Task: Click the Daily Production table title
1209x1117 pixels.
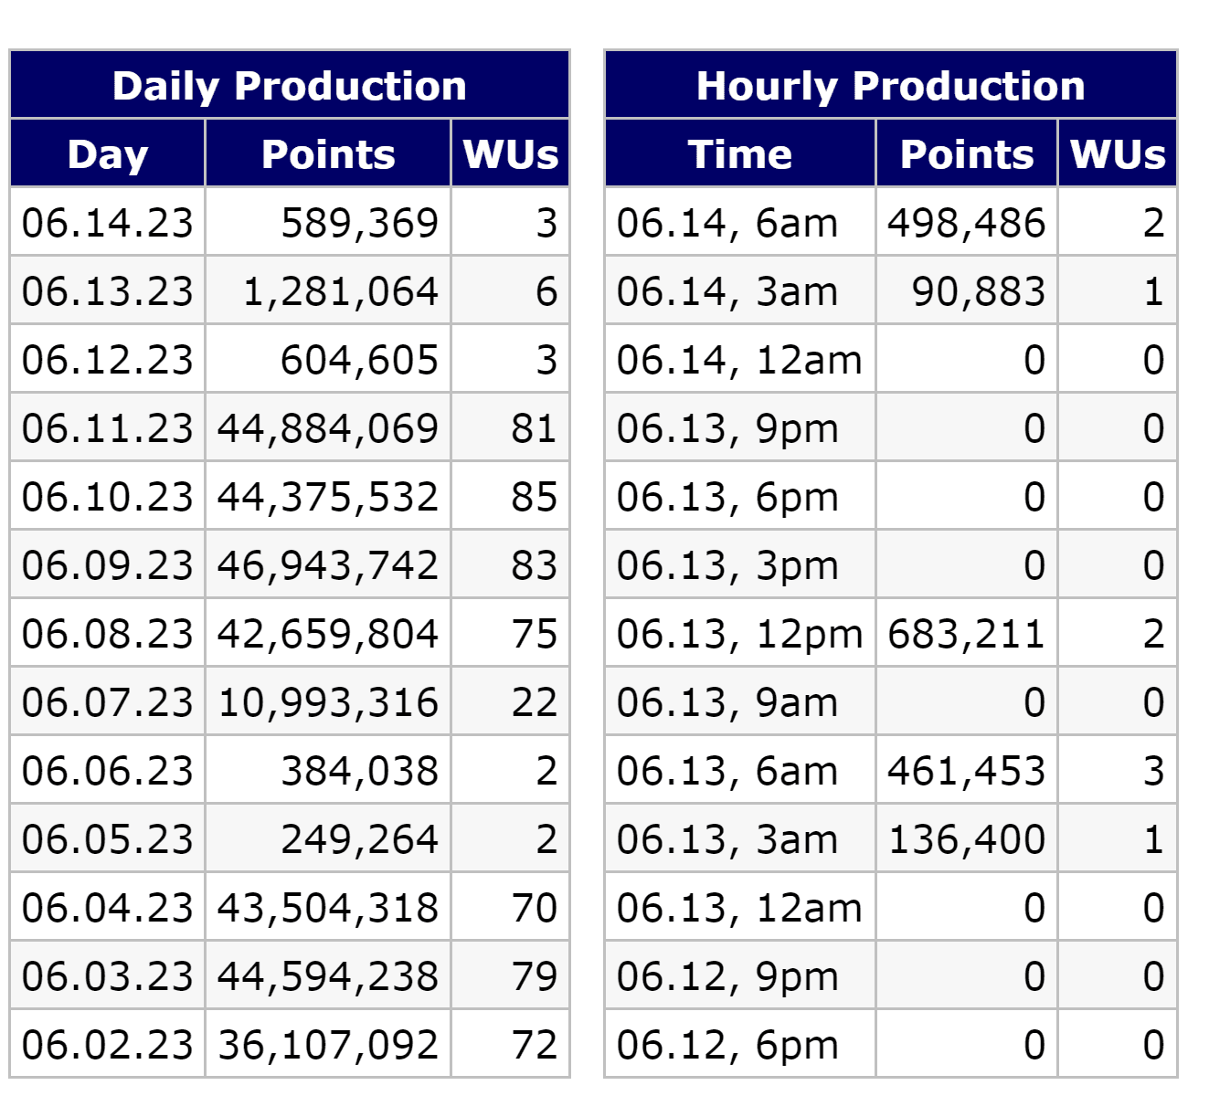Action: click(x=290, y=86)
